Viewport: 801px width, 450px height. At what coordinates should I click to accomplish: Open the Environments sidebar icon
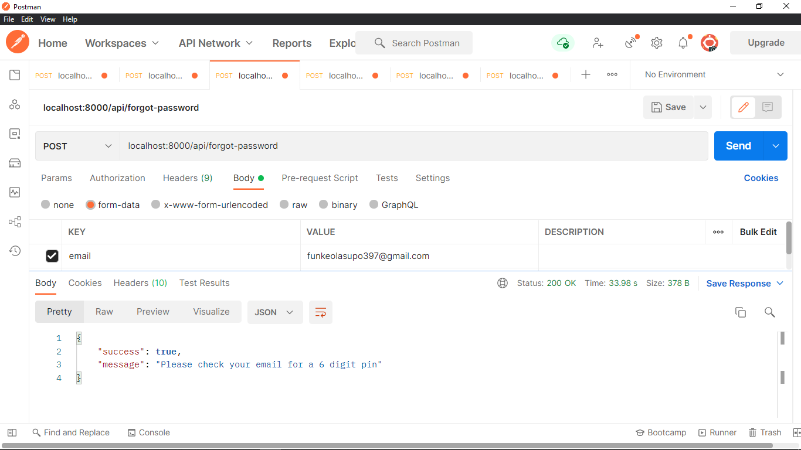click(15, 134)
